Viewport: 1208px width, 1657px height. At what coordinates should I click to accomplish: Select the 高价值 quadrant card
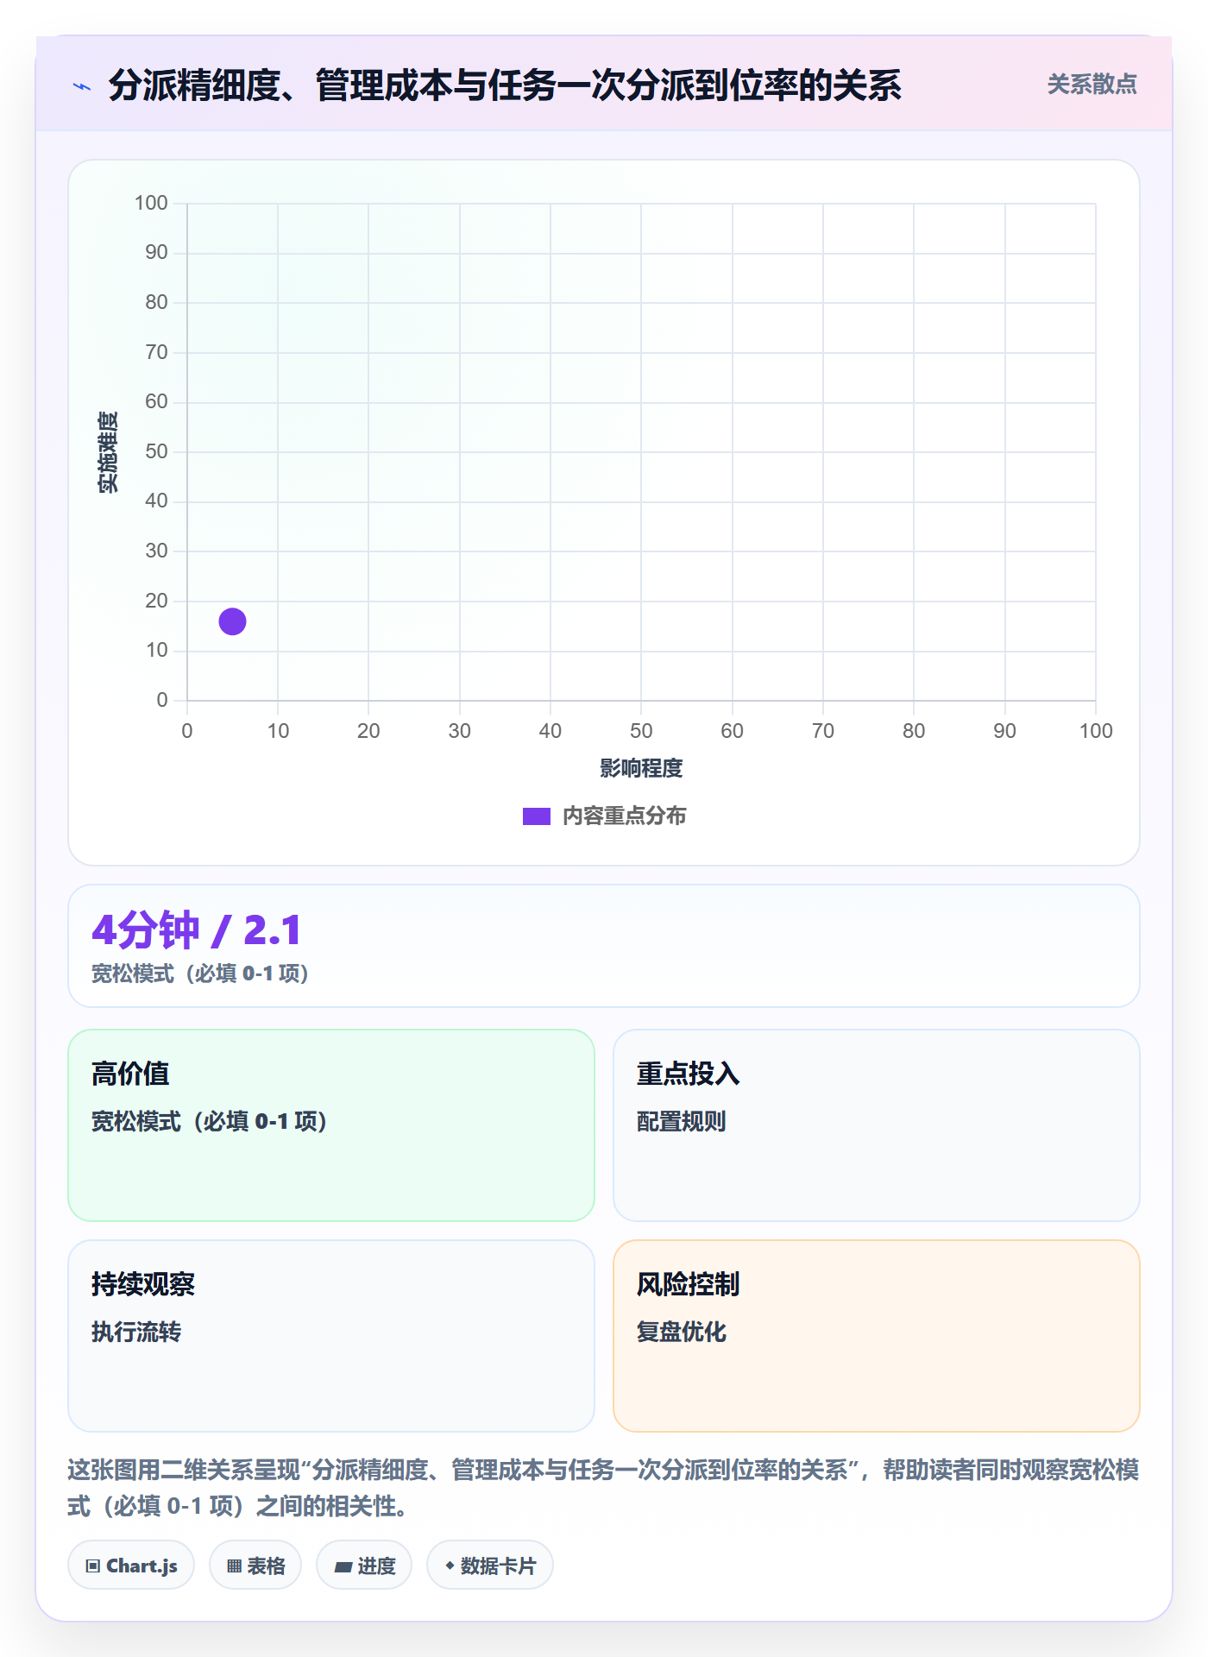click(x=331, y=1125)
